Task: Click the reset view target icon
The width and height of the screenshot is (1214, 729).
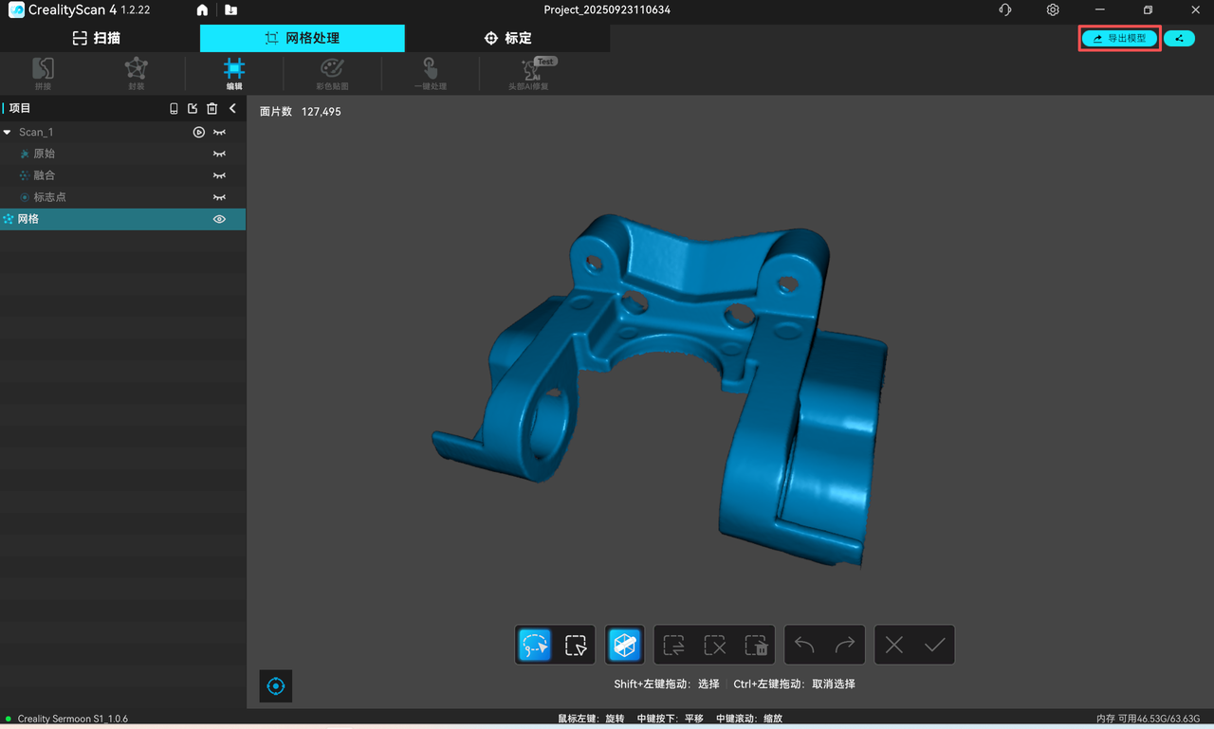Action: (x=276, y=686)
